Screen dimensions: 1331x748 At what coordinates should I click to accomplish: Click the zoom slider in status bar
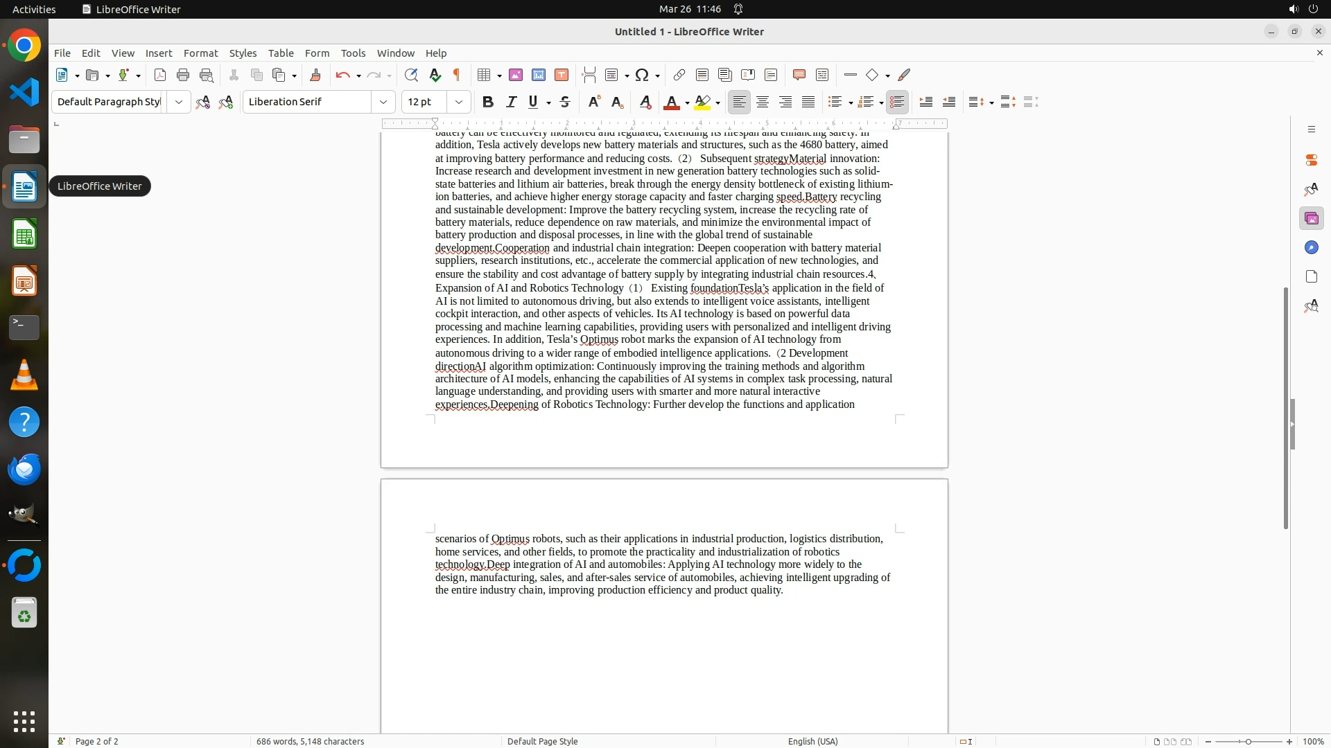(1248, 741)
